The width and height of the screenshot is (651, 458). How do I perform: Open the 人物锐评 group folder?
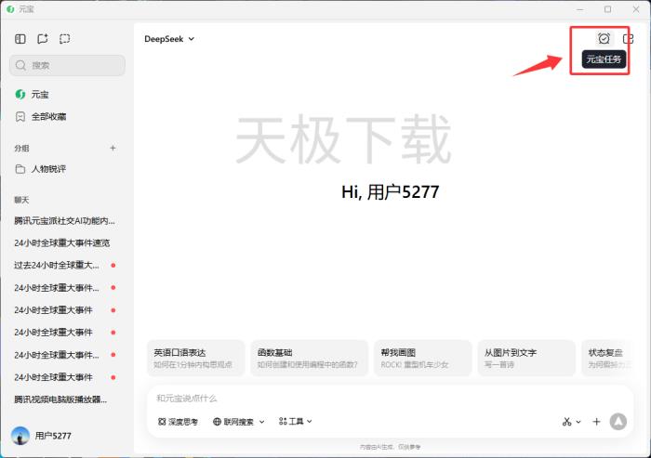[x=48, y=169]
